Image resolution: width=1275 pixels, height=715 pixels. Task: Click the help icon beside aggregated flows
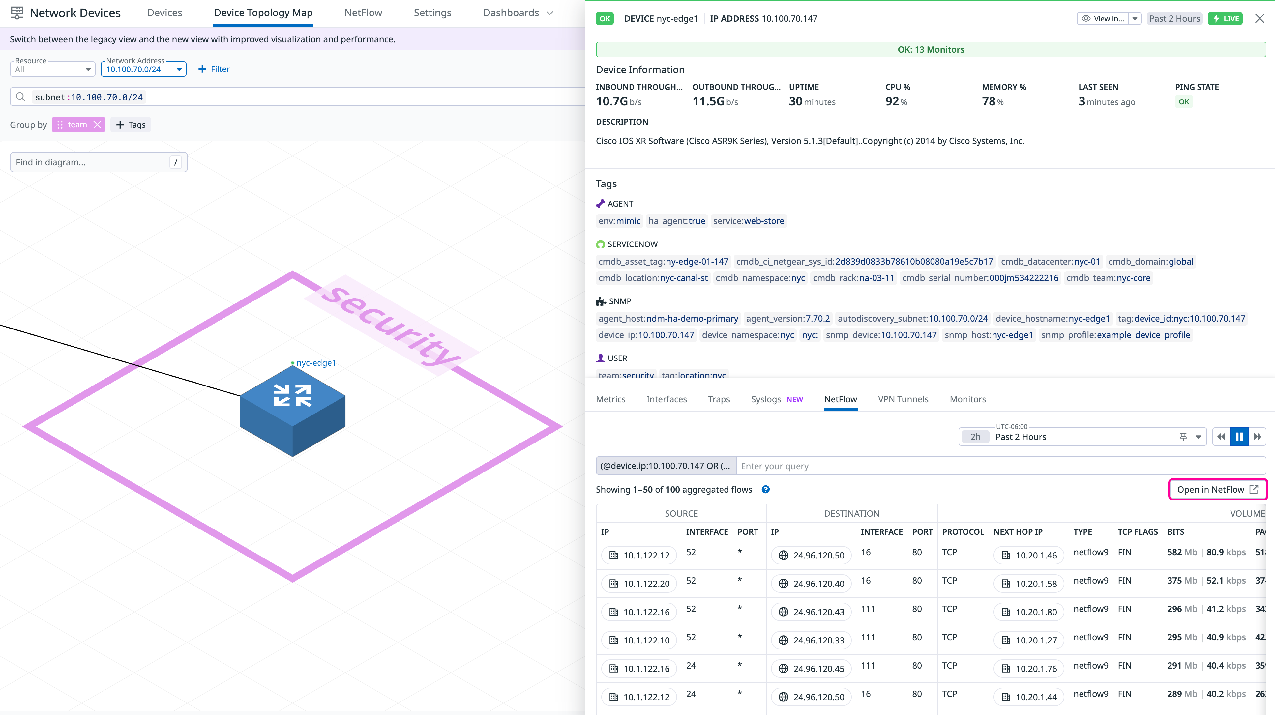pos(765,489)
